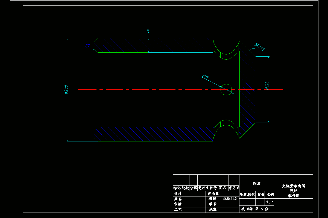This screenshot has height=218, width=328.
Task: Select the 50.00g angle dimension label
Action: tap(260, 47)
